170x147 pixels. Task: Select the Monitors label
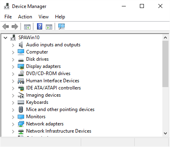(x=36, y=117)
